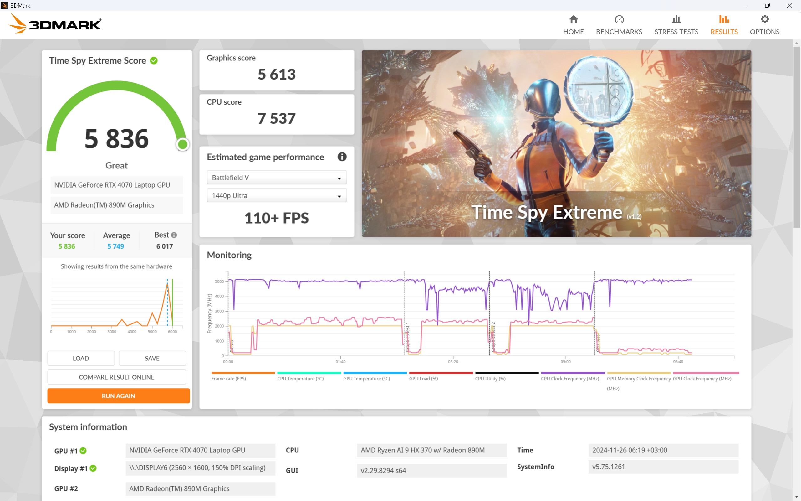Click the Time value 2024-11-26 06:19
This screenshot has width=801, height=501.
663,450
